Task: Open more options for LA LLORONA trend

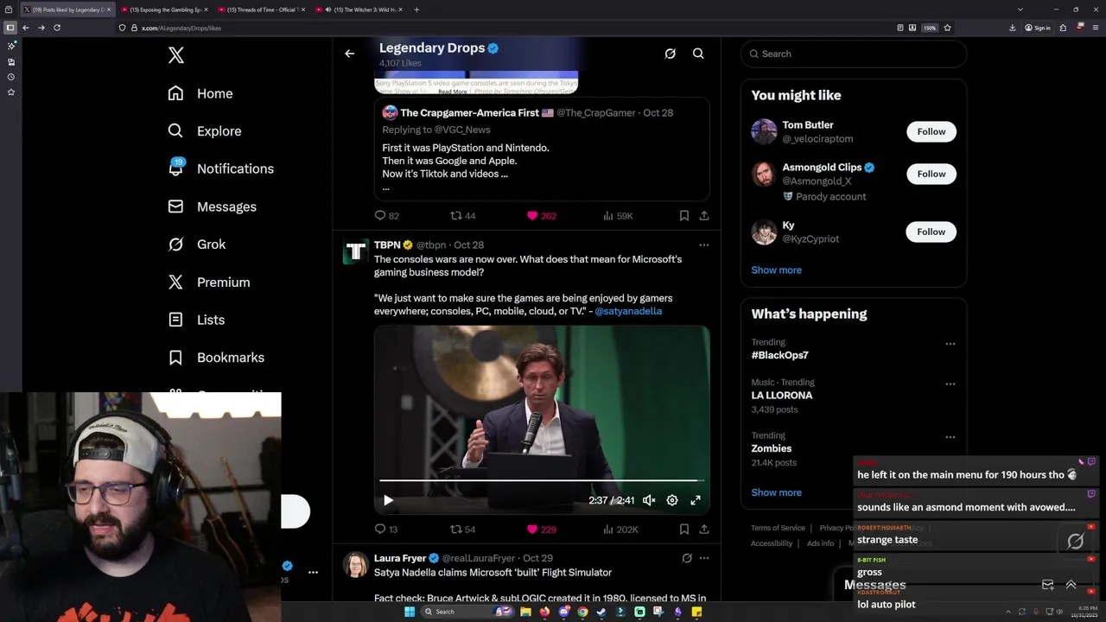Action: 950,384
